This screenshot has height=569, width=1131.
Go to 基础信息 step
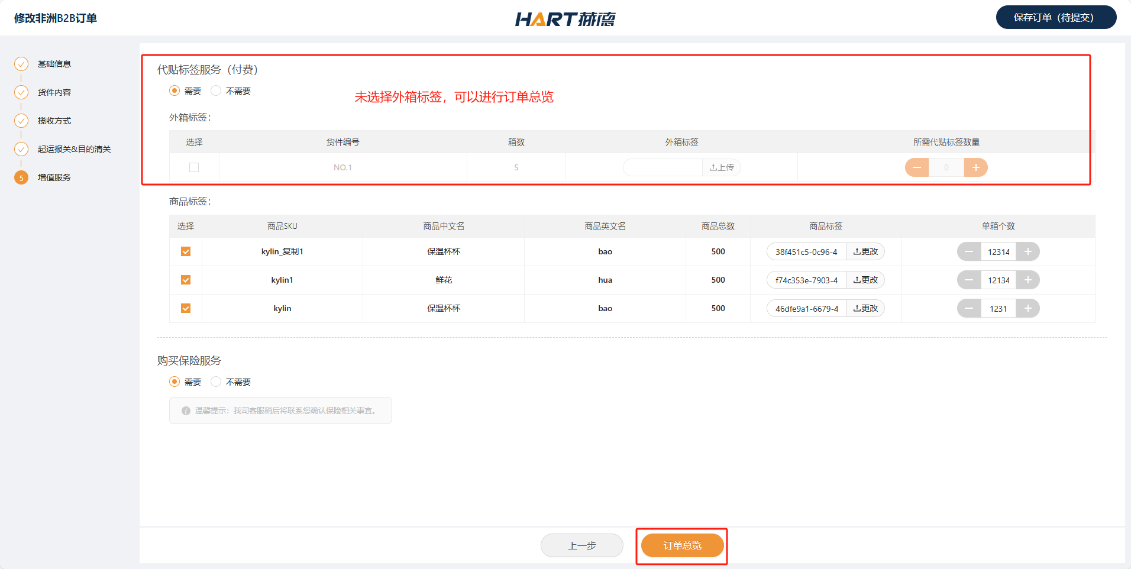54,64
